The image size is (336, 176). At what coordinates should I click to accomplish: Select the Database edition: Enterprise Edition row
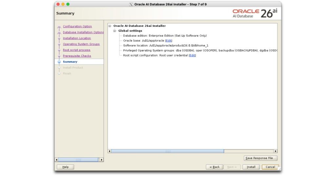click(x=165, y=36)
